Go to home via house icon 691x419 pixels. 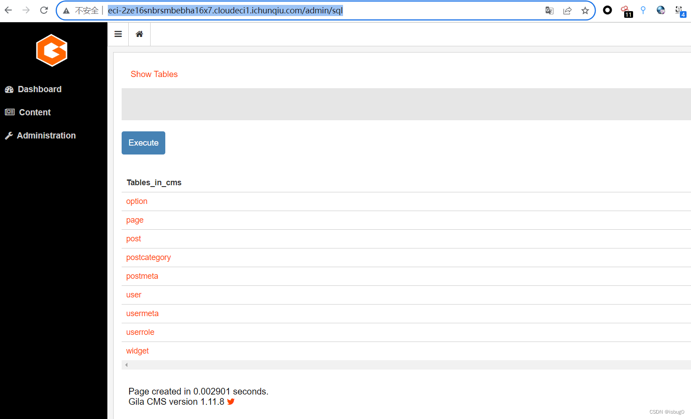tap(139, 34)
